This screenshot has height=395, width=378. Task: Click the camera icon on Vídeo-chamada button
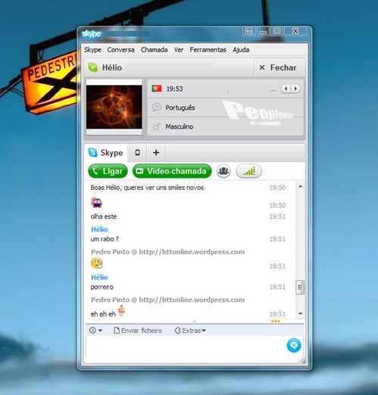click(139, 171)
